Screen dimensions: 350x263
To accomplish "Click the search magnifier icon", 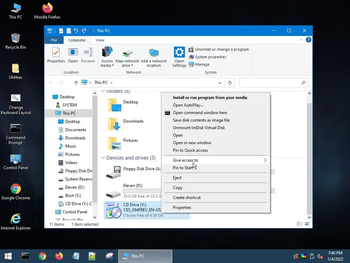I will coord(303,83).
